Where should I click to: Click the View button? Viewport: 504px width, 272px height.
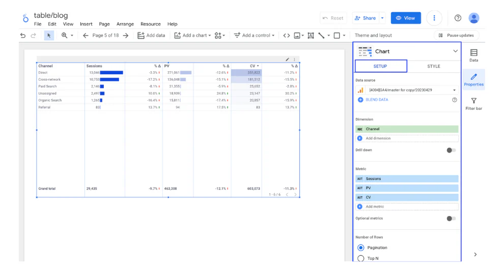(x=406, y=18)
